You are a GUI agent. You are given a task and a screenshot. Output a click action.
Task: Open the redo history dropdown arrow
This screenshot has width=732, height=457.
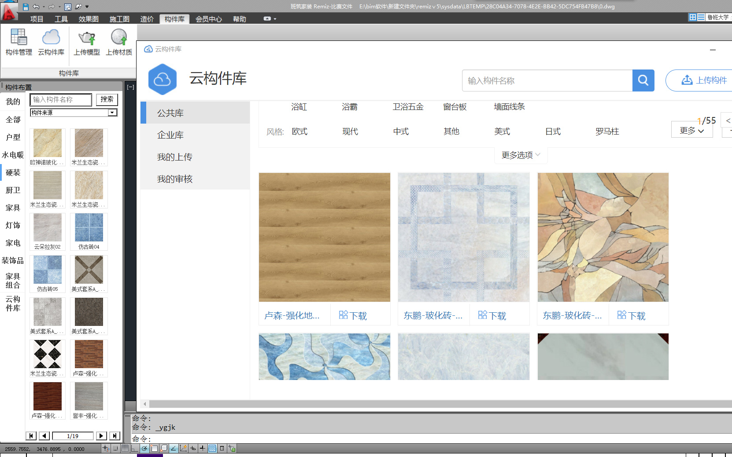[59, 7]
